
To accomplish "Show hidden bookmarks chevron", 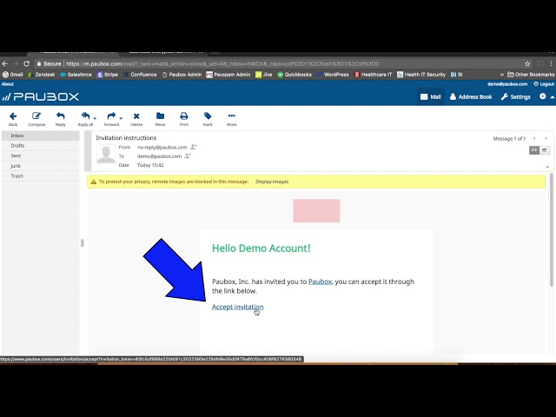I will coord(502,75).
